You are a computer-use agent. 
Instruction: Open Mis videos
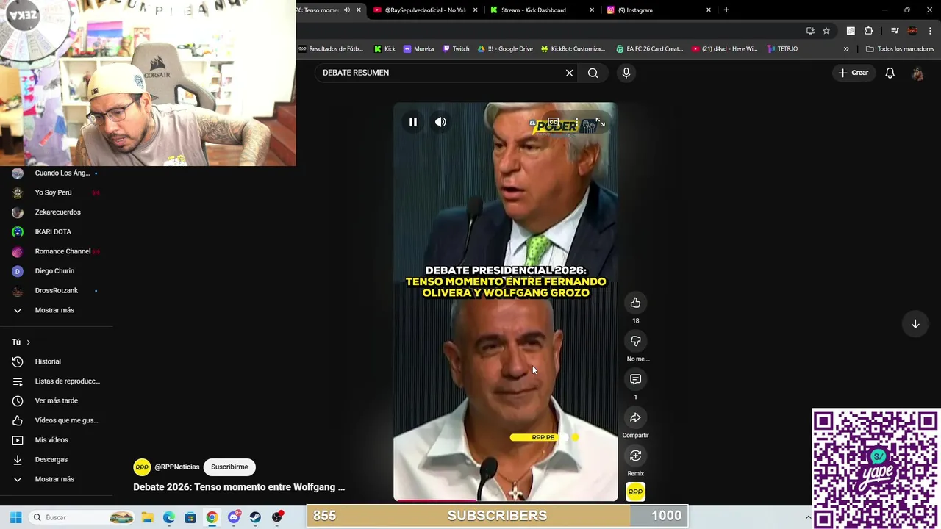56,440
